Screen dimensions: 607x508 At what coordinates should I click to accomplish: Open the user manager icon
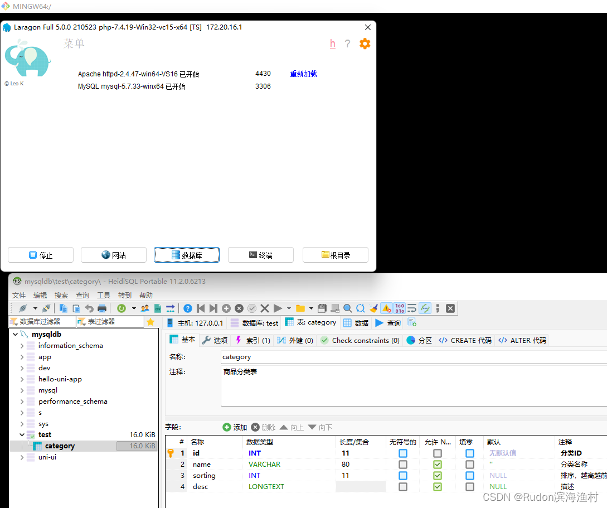tap(145, 308)
